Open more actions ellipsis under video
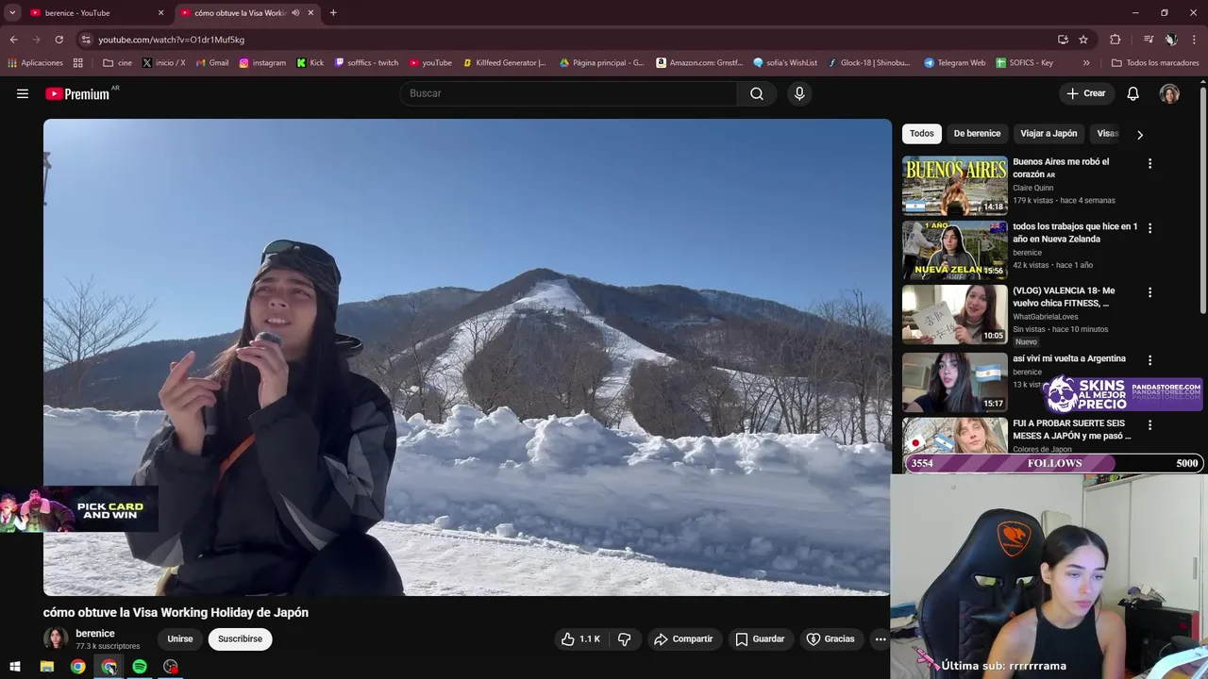This screenshot has width=1208, height=679. [x=881, y=639]
